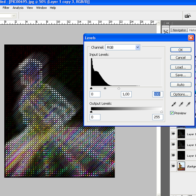Click the Save... button

pyautogui.click(x=181, y=75)
